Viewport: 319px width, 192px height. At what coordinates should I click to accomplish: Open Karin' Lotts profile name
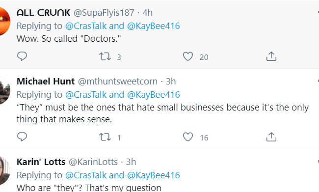click(41, 162)
